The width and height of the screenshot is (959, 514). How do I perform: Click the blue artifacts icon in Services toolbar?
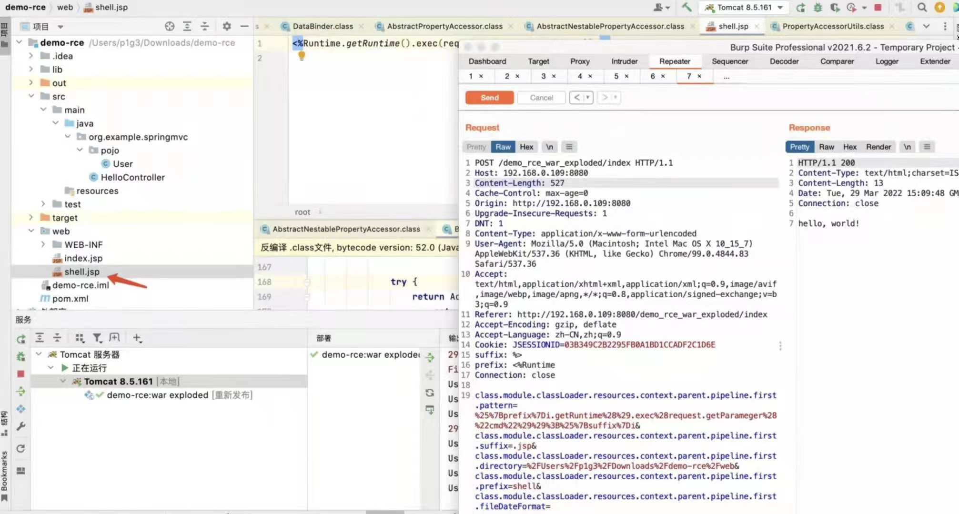[x=20, y=409]
